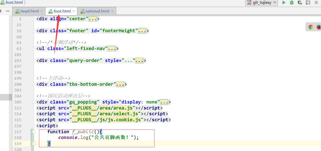The width and height of the screenshot is (321, 151).
Task: Expand the left-fixed-nav ul fold
Action: (34, 49)
